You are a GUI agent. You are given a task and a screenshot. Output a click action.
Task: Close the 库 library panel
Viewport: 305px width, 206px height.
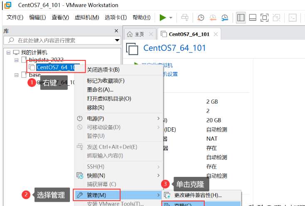(x=117, y=31)
